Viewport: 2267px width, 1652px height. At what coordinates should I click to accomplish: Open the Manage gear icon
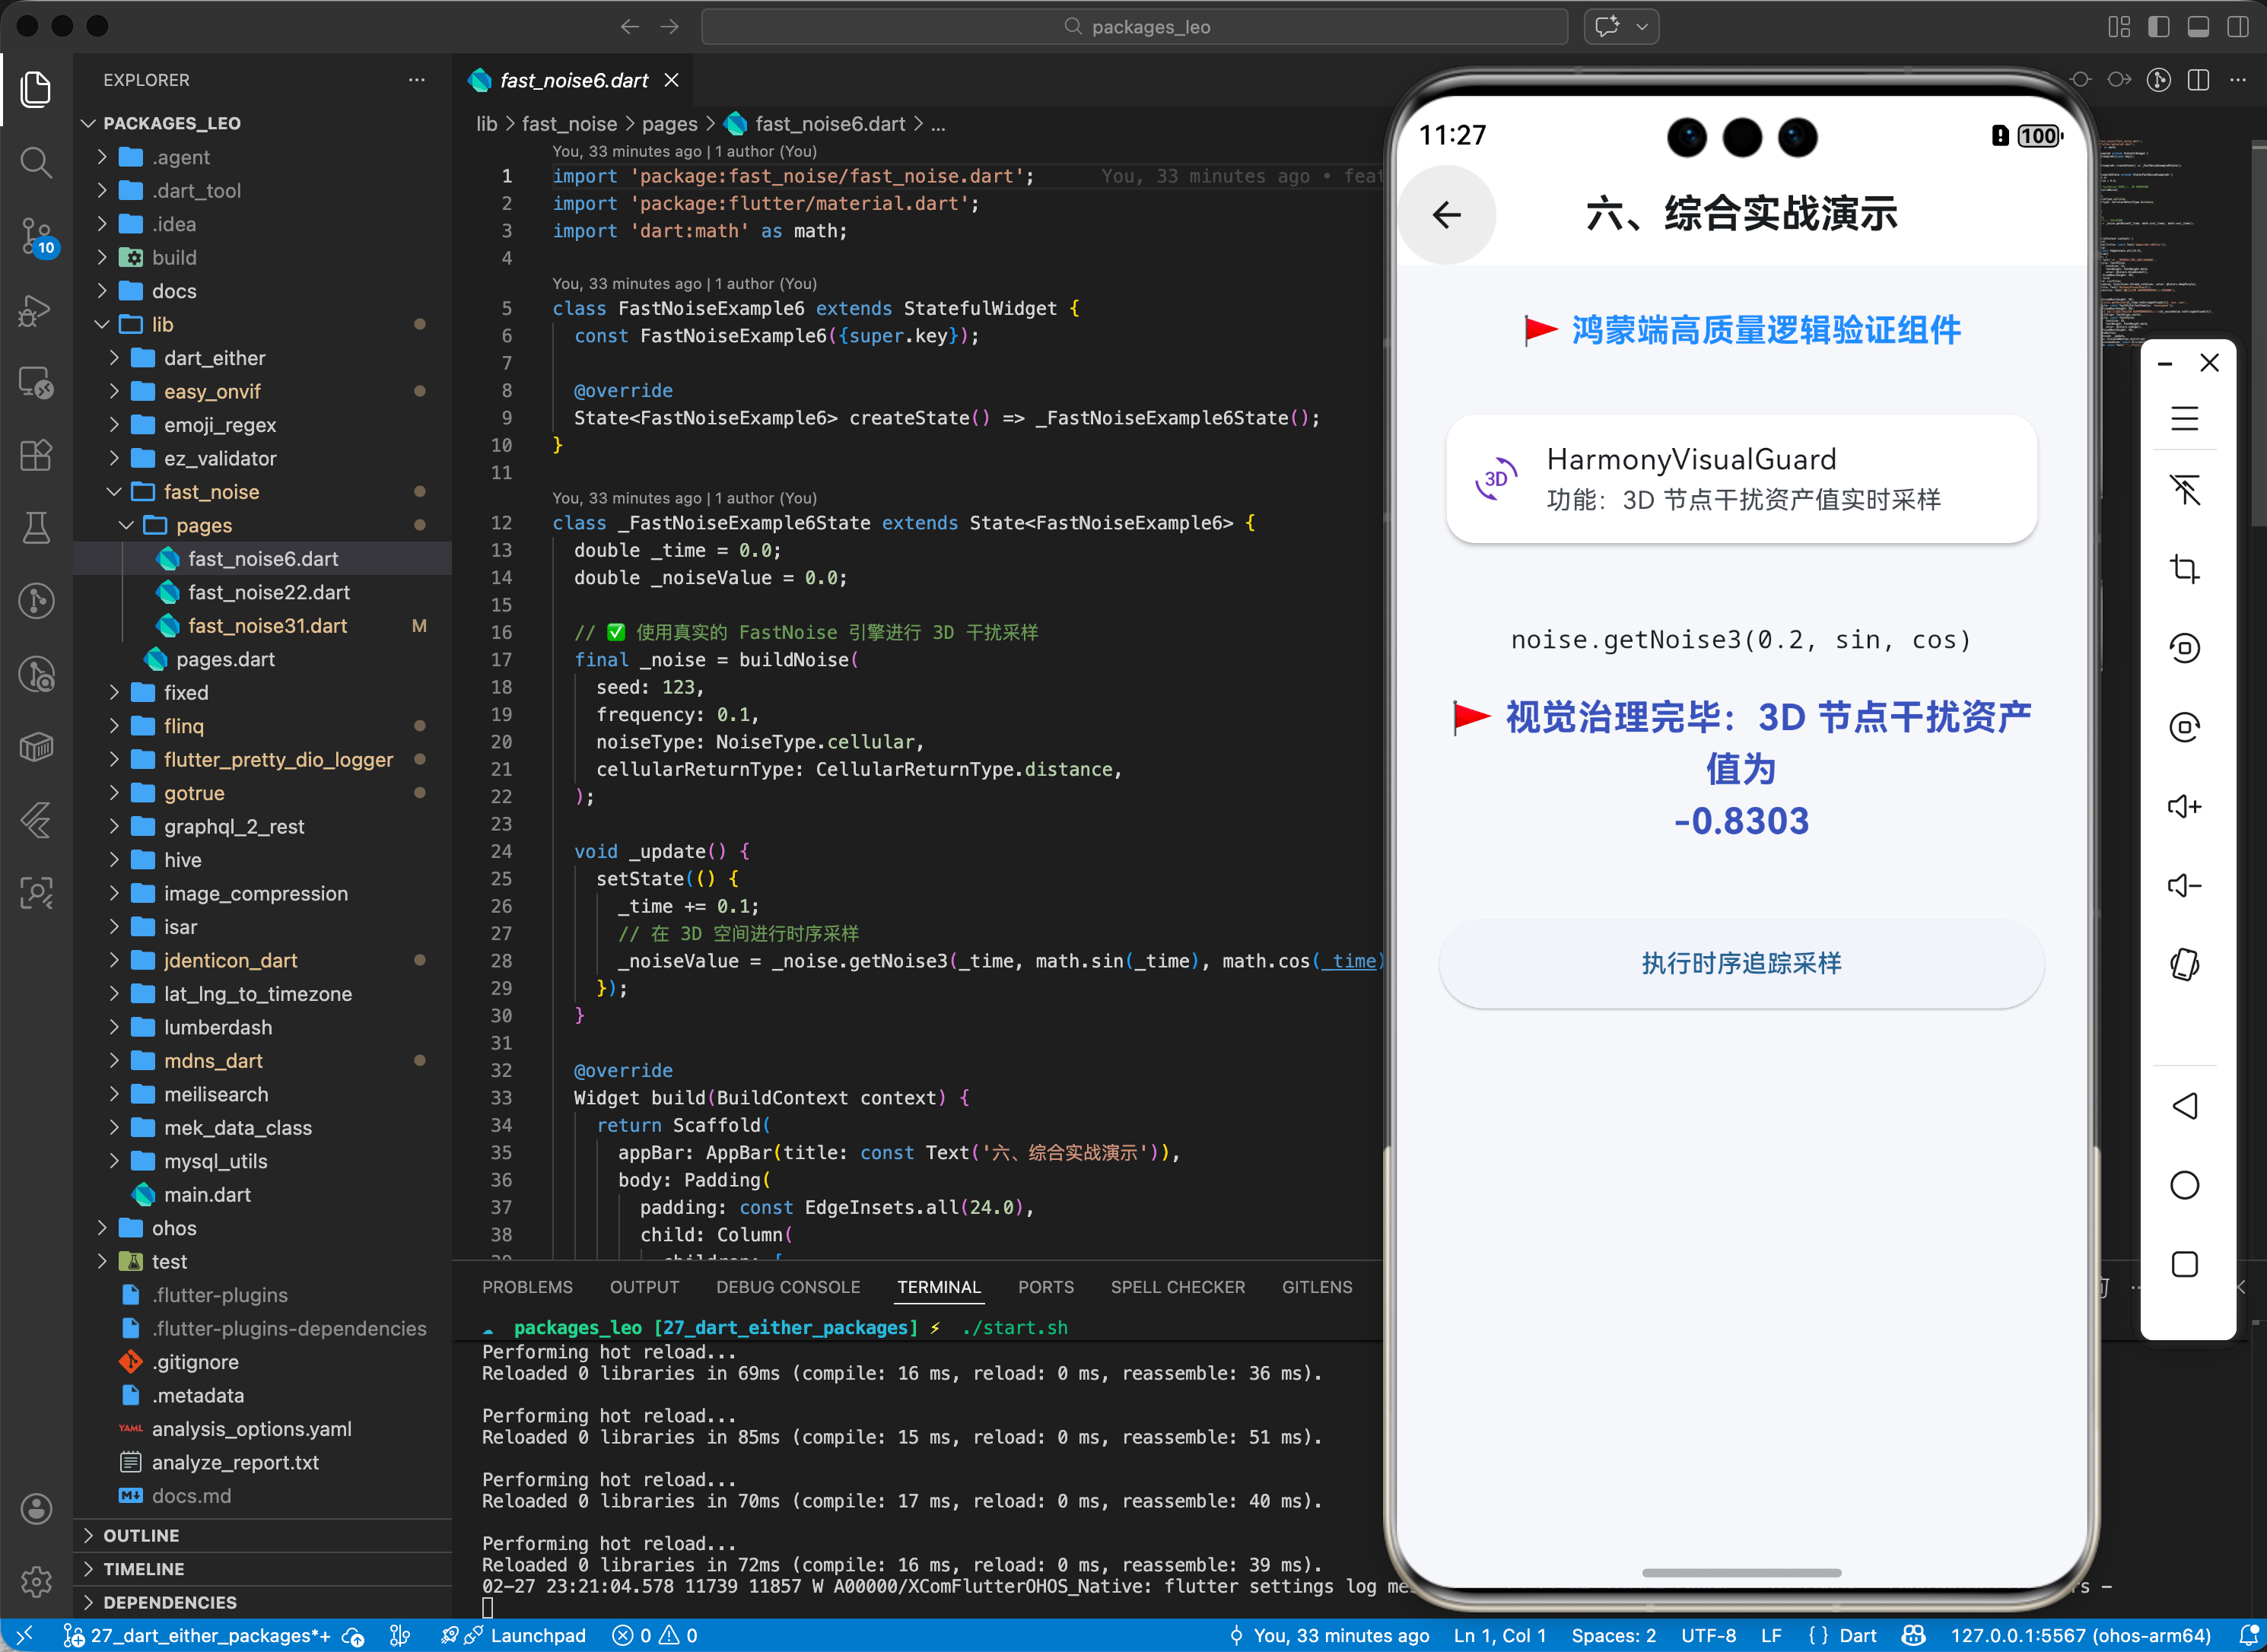pos(36,1581)
